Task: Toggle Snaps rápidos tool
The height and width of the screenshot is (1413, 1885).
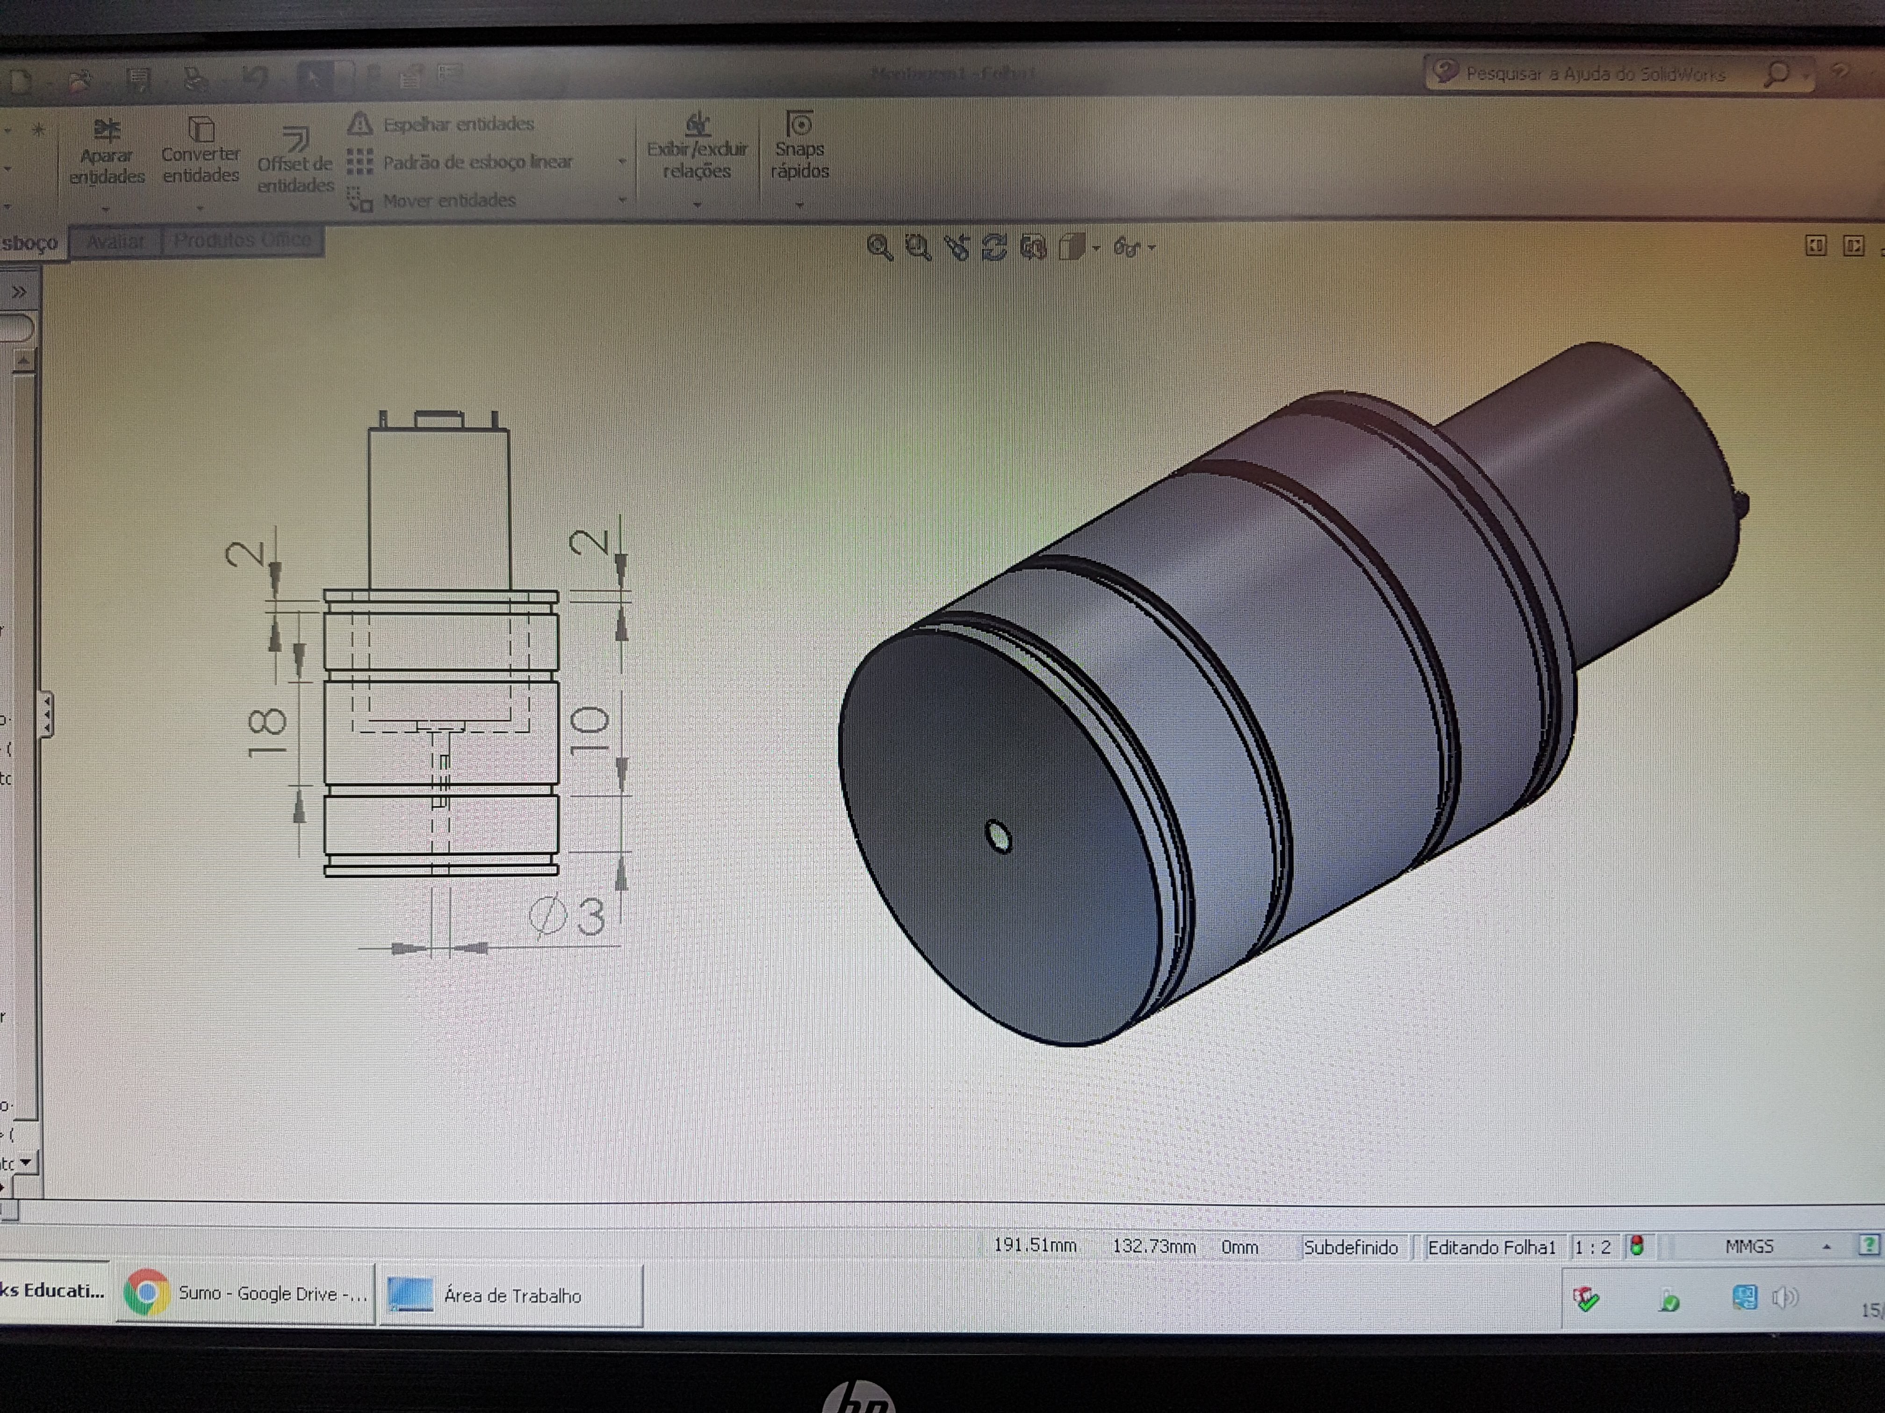Action: 799,146
